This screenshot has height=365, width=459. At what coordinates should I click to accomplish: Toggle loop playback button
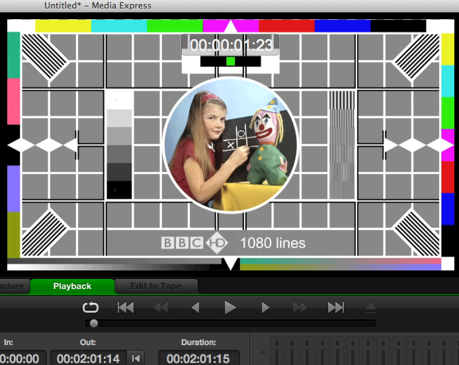click(91, 307)
